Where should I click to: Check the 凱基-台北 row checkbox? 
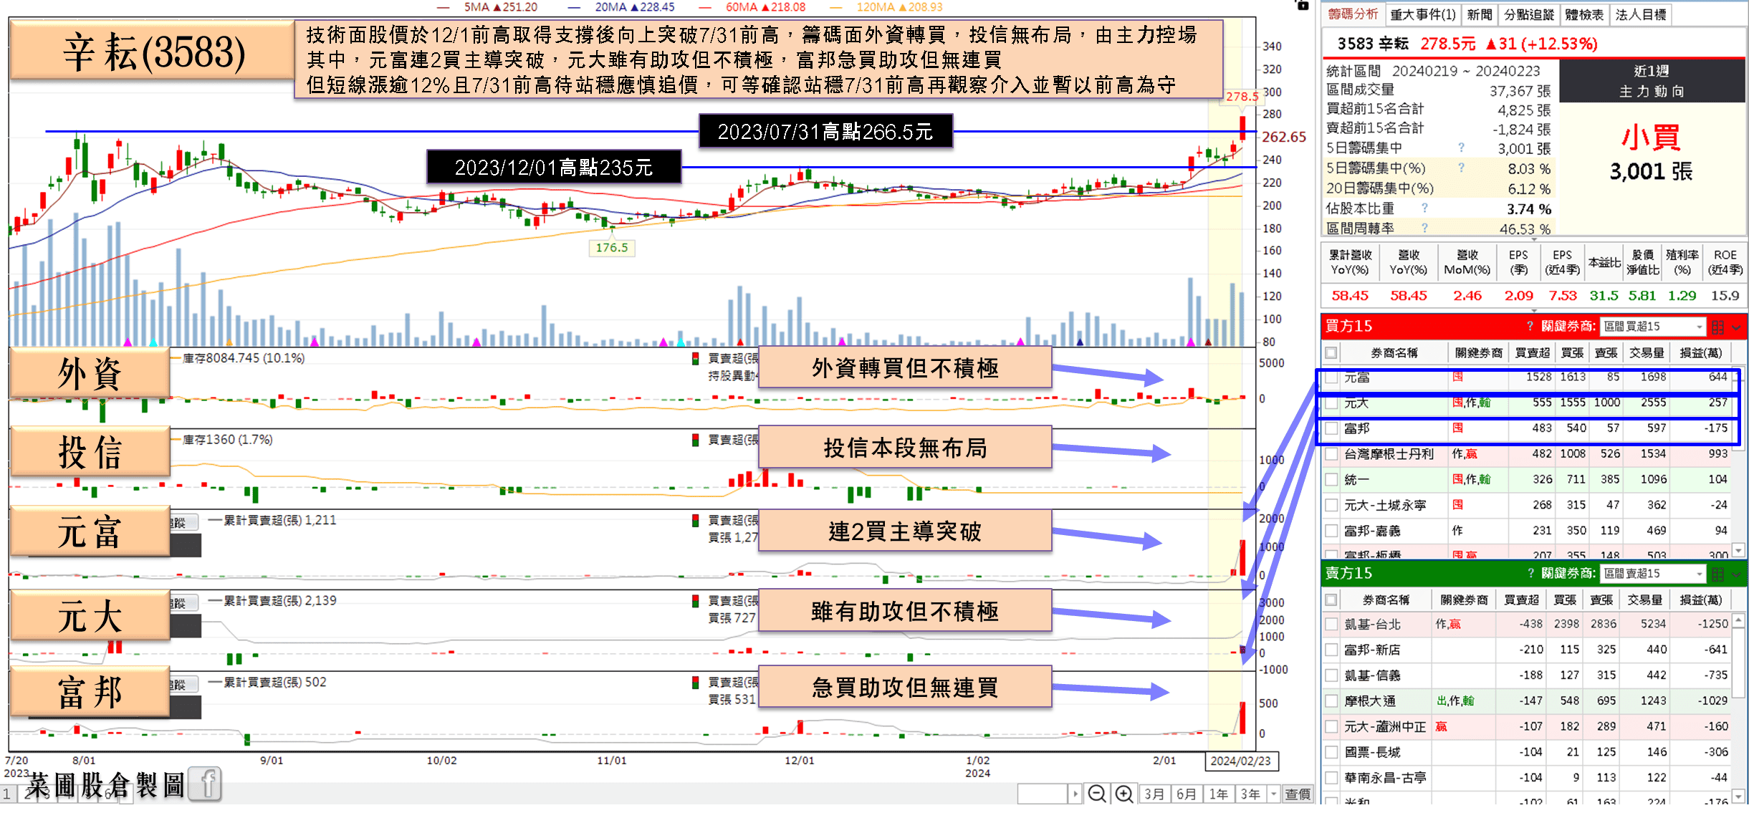point(1331,625)
